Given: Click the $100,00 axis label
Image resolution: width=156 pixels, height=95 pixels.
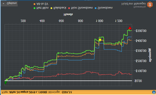Looking at the screenshot, I should point(140,71).
